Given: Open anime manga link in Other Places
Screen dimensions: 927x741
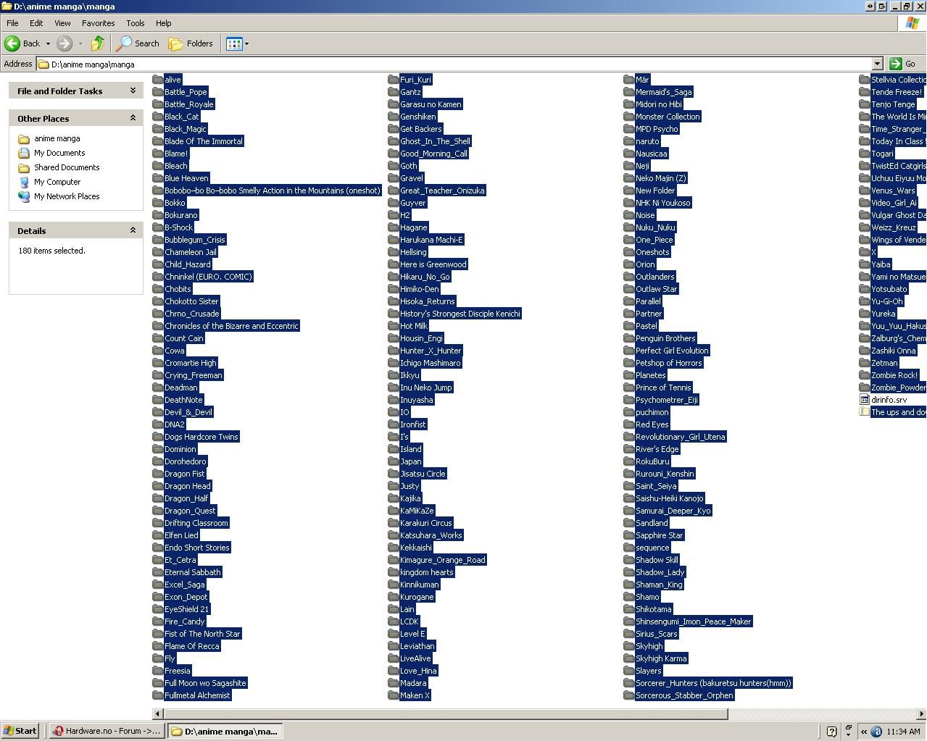Looking at the screenshot, I should (x=57, y=138).
